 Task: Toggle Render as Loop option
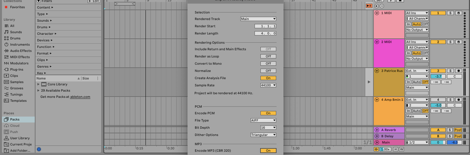coord(268,56)
